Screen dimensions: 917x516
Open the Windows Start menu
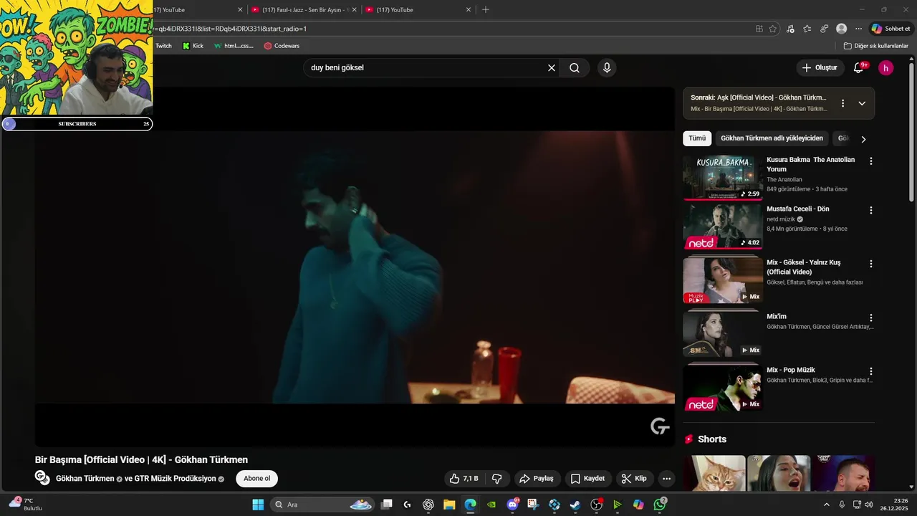(258, 505)
